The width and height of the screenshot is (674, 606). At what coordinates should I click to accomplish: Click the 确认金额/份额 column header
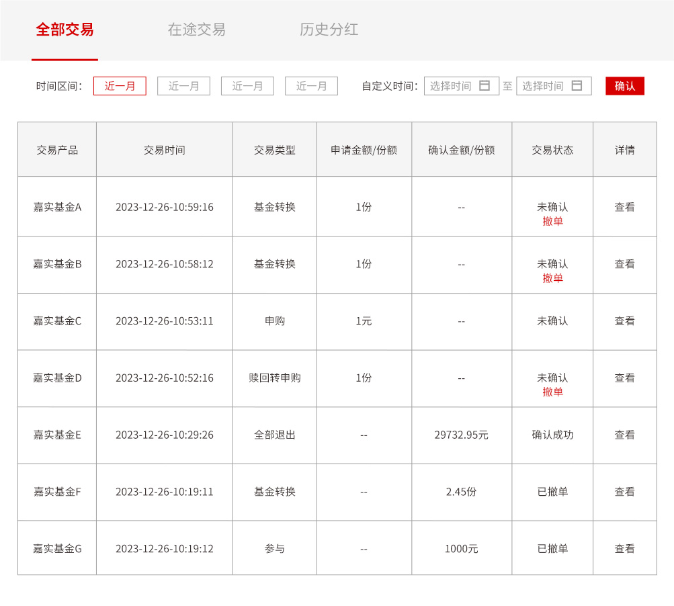tap(462, 150)
